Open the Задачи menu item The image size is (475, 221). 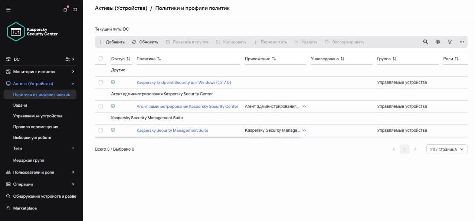tap(20, 105)
